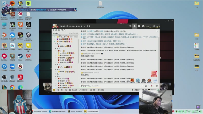Open the 徐州小青年 username link
This screenshot has width=203, height=114.
[x=91, y=31]
